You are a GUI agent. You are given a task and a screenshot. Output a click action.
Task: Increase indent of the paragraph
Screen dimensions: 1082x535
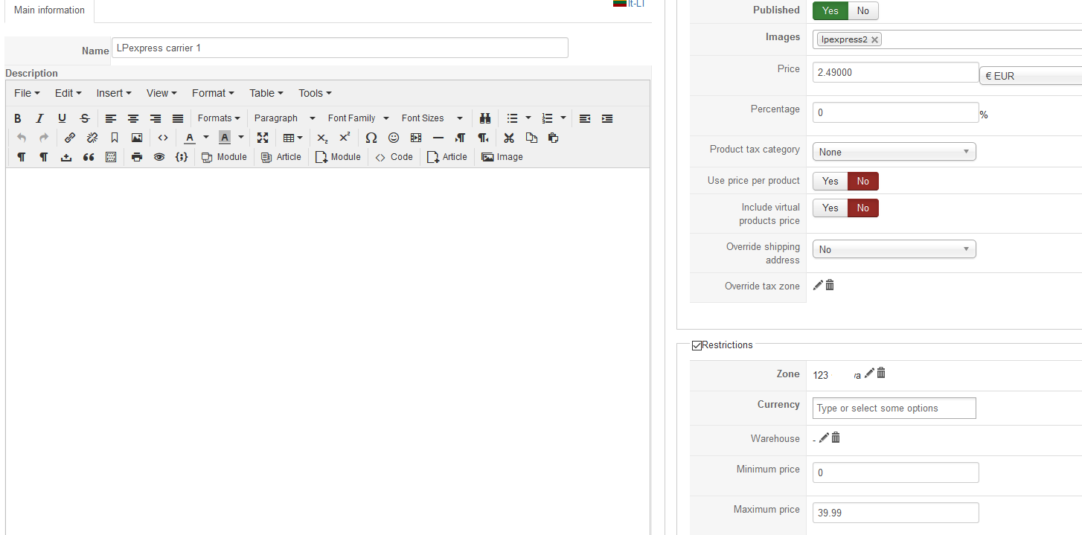[607, 118]
